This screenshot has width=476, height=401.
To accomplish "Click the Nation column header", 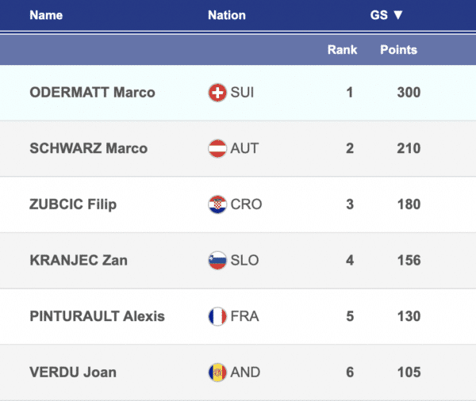I will 226,15.
